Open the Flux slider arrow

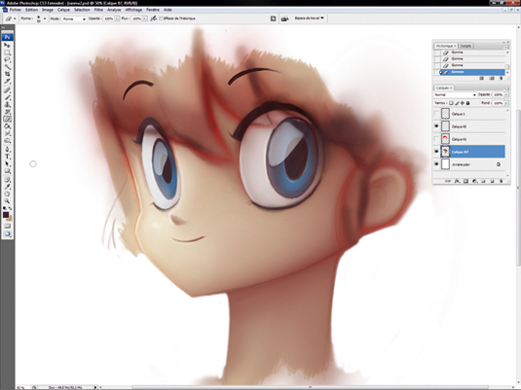[145, 18]
